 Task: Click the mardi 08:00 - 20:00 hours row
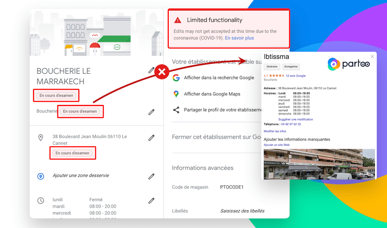84,206
